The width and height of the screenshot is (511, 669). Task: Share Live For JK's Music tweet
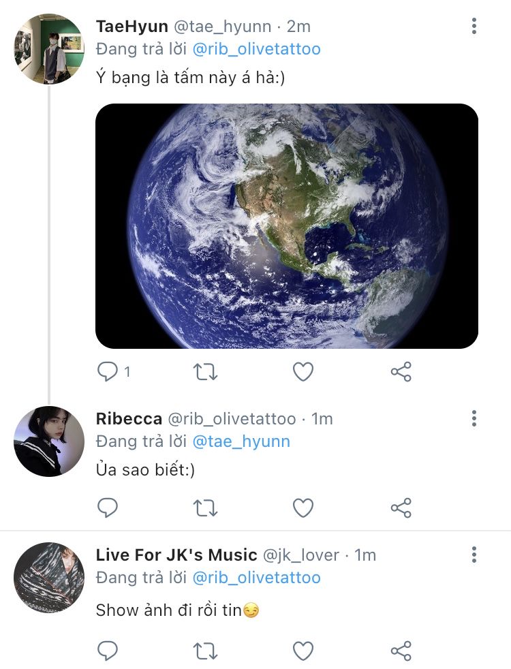401,651
